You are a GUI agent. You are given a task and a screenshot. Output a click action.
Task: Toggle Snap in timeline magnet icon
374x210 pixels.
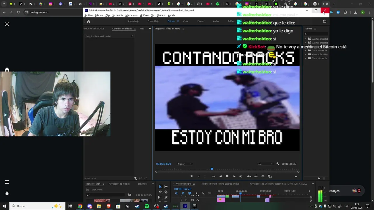click(x=183, y=193)
